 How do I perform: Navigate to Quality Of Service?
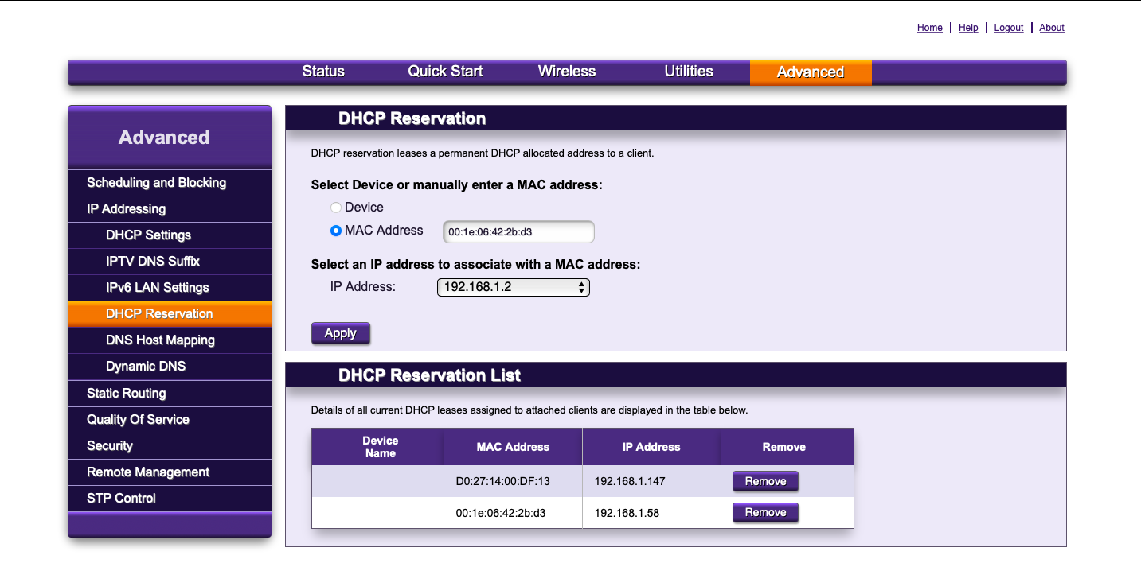(x=138, y=420)
